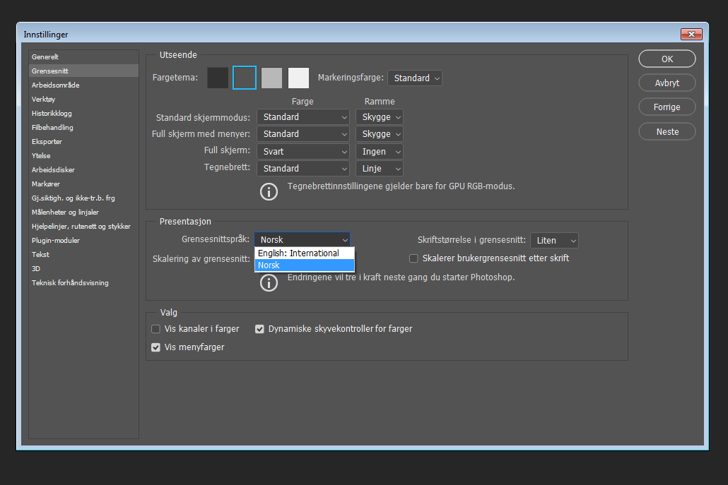This screenshot has height=485, width=728.
Task: Choose the white Fargetema swatch
Action: pos(298,78)
